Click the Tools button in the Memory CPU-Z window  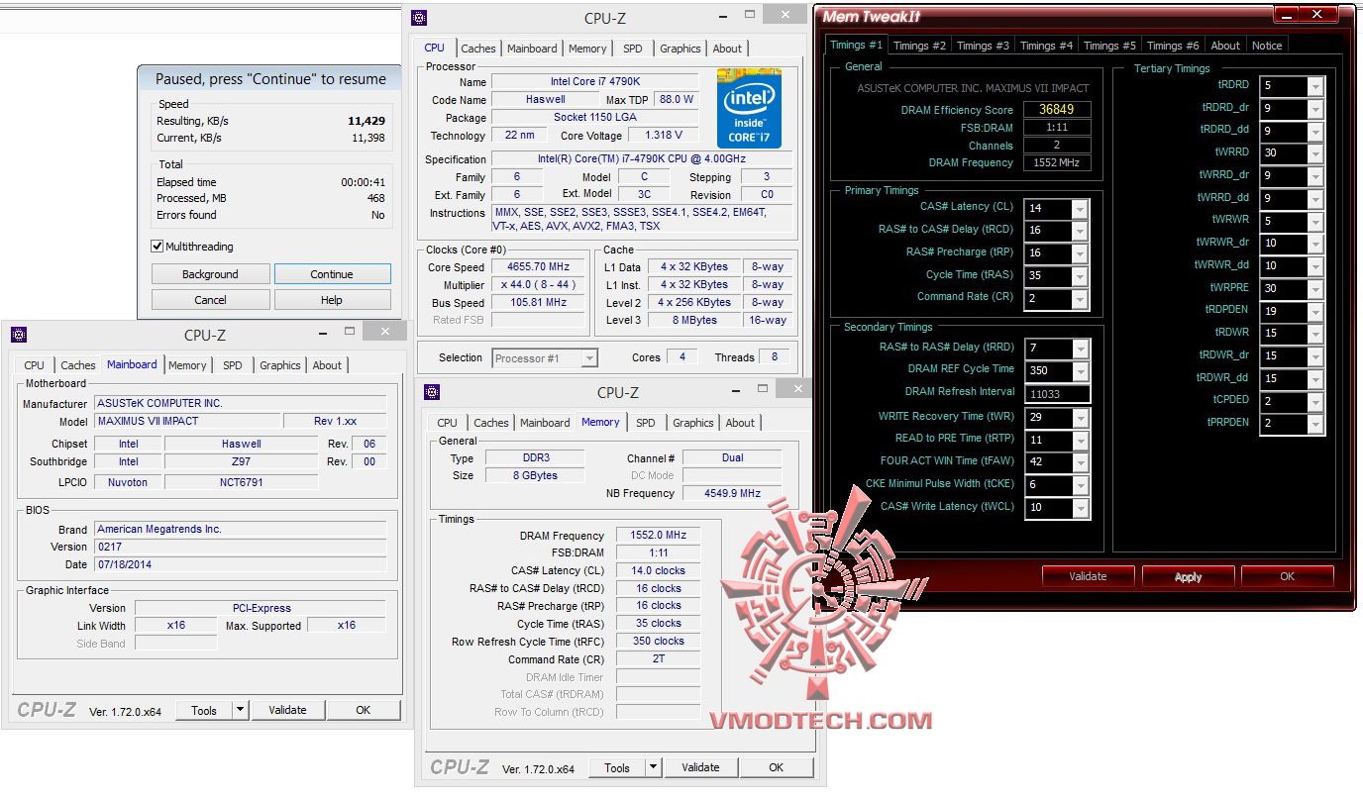click(x=617, y=767)
